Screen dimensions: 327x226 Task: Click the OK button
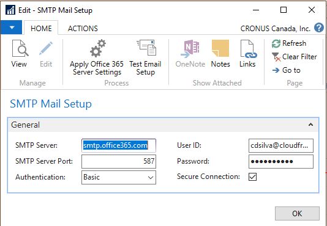coord(297,213)
